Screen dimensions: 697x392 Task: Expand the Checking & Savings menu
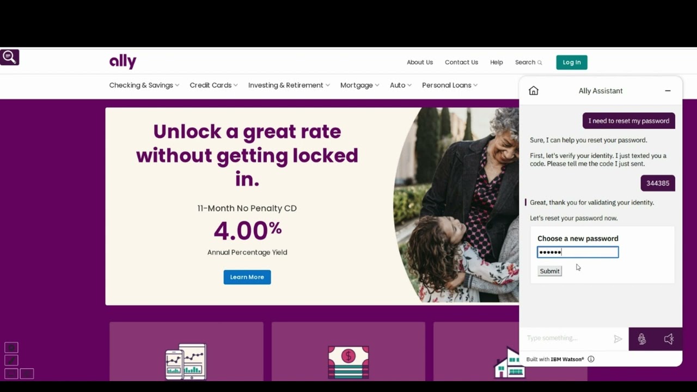tap(144, 85)
